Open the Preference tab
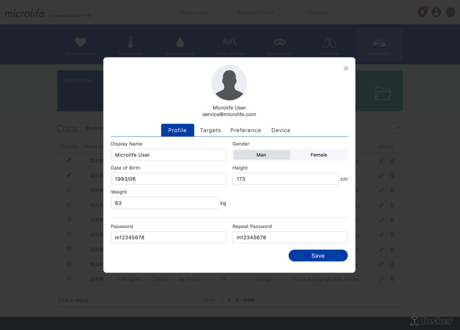This screenshot has height=330, width=460. pyautogui.click(x=246, y=131)
